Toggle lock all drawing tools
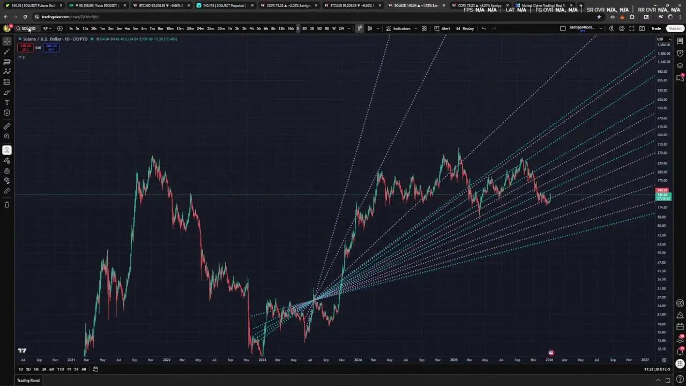686x386 pixels. 7,170
